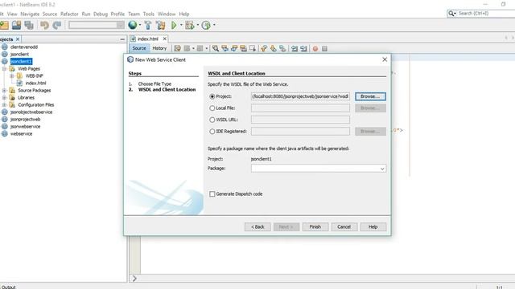
Task: Switch to the Source editor tab
Action: coord(139,48)
